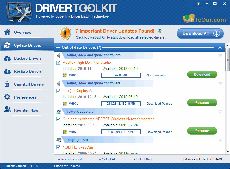This screenshot has width=230, height=169.
Task: Click the Backup Drivers cloud upload icon
Action: pos(7,58)
